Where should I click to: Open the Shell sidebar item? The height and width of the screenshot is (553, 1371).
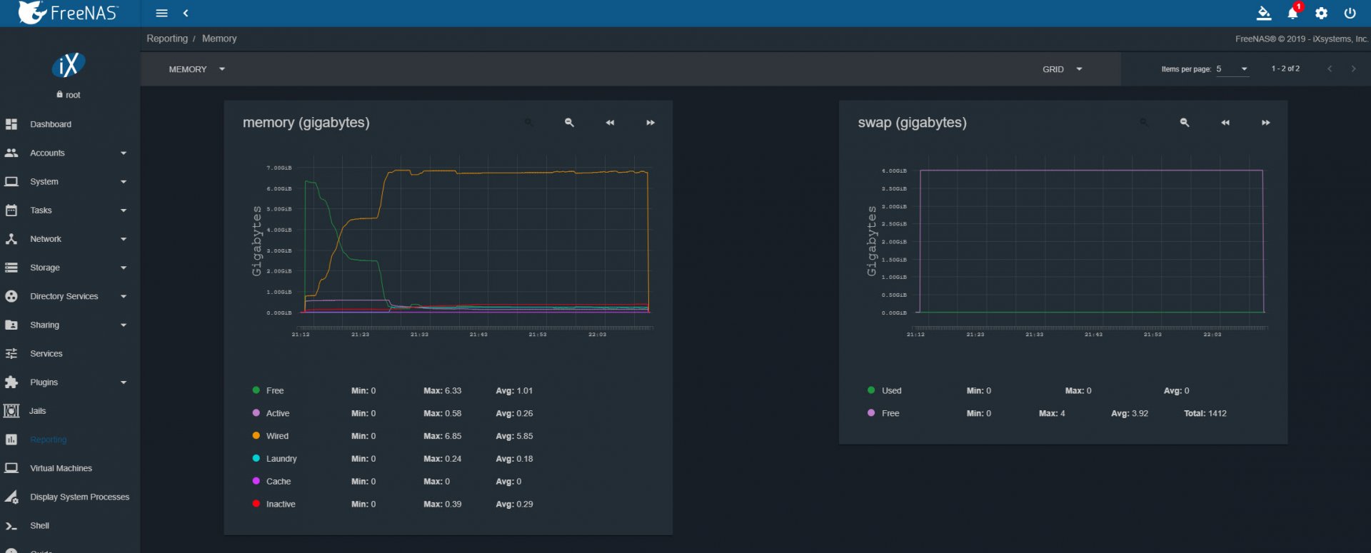(39, 526)
